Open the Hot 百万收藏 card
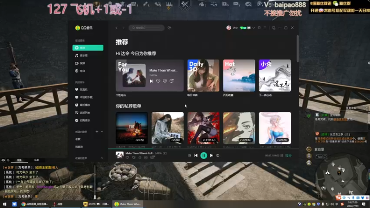This screenshot has width=370, height=208. [239, 75]
